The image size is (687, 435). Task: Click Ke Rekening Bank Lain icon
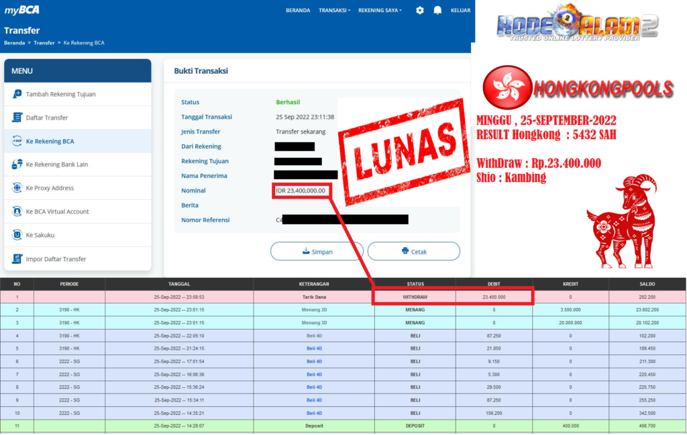tap(17, 164)
